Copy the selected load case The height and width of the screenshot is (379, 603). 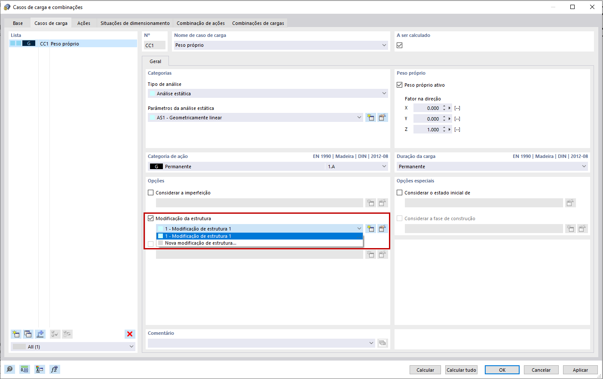(x=28, y=334)
